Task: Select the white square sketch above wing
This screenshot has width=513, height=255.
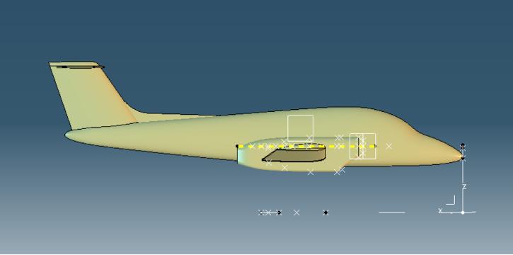Action: (300, 128)
